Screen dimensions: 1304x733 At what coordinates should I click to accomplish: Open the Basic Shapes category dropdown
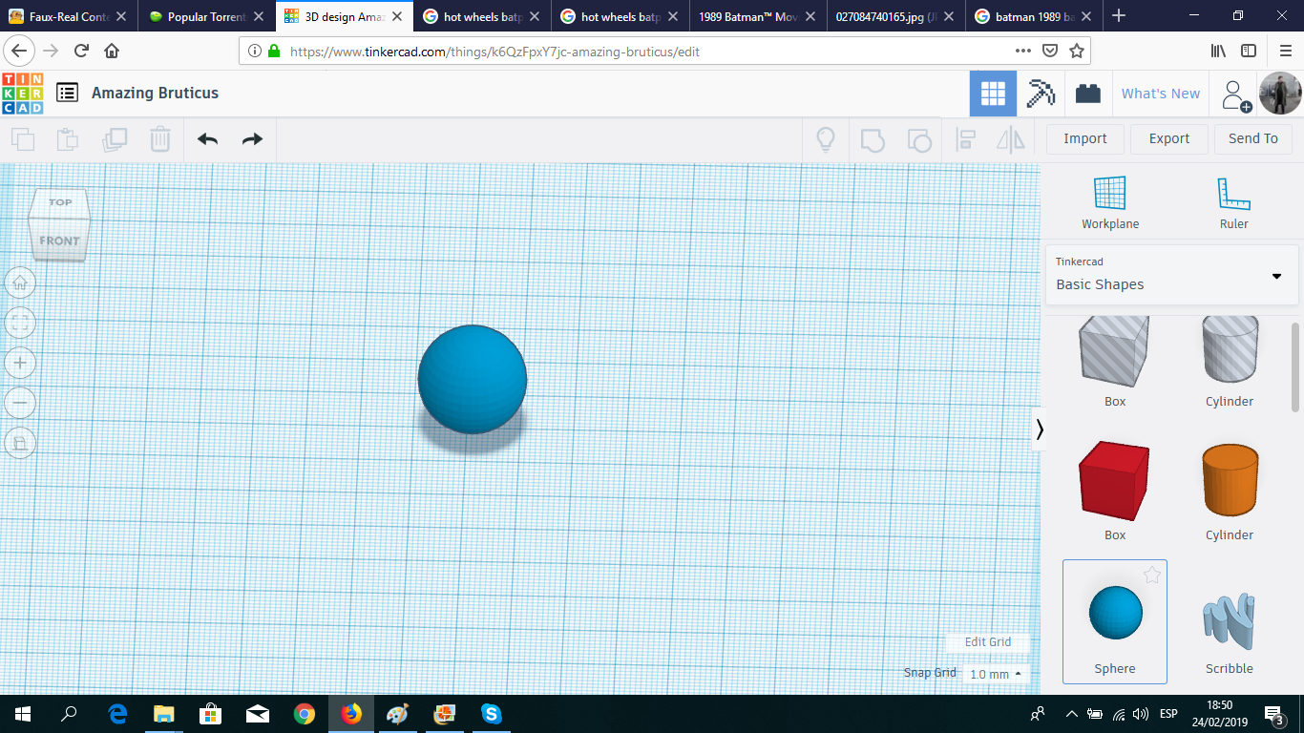(1172, 275)
